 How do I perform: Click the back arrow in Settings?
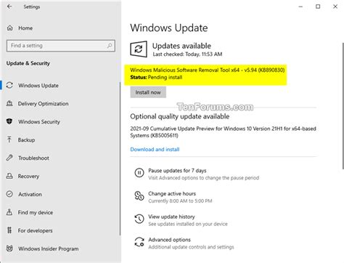[x=9, y=7]
